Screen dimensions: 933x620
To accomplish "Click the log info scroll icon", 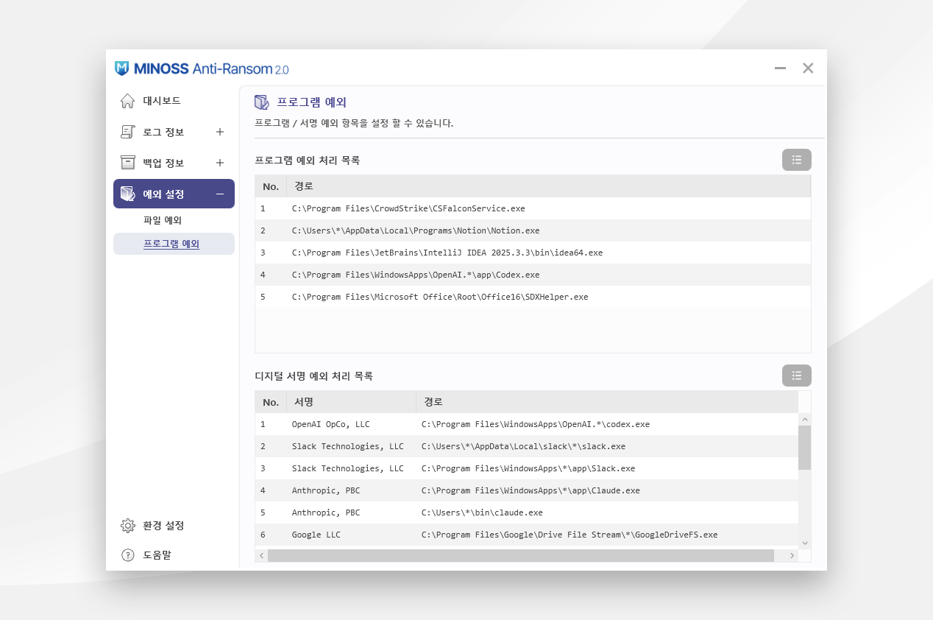I will [x=127, y=132].
